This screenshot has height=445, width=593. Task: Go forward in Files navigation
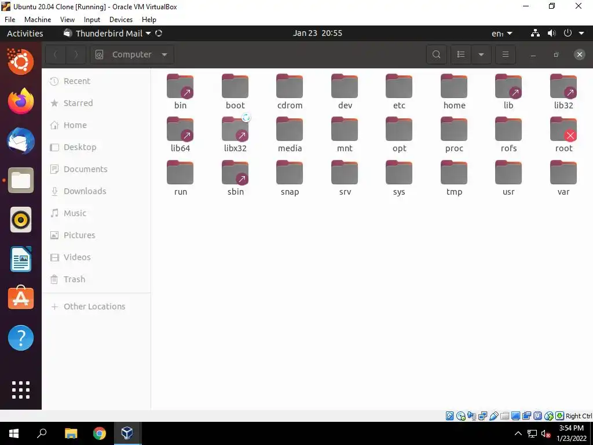76,54
